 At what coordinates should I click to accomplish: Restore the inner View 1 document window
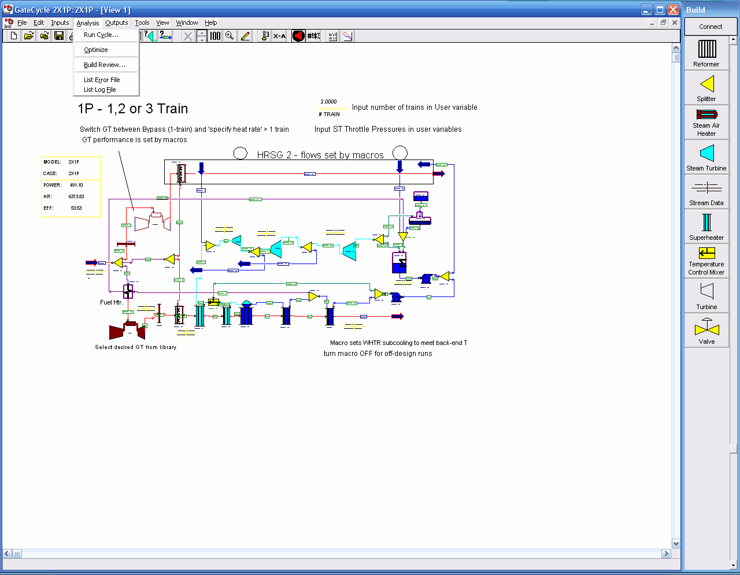coord(663,23)
